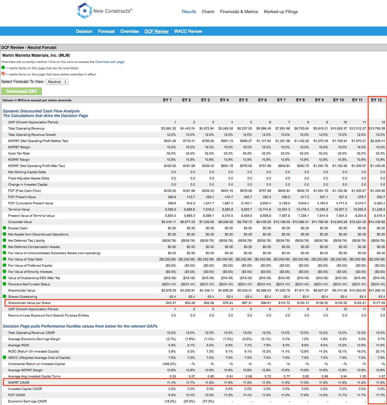387x405 pixels.
Task: Open the Select Forecast To View dropdown
Action: pos(57,82)
